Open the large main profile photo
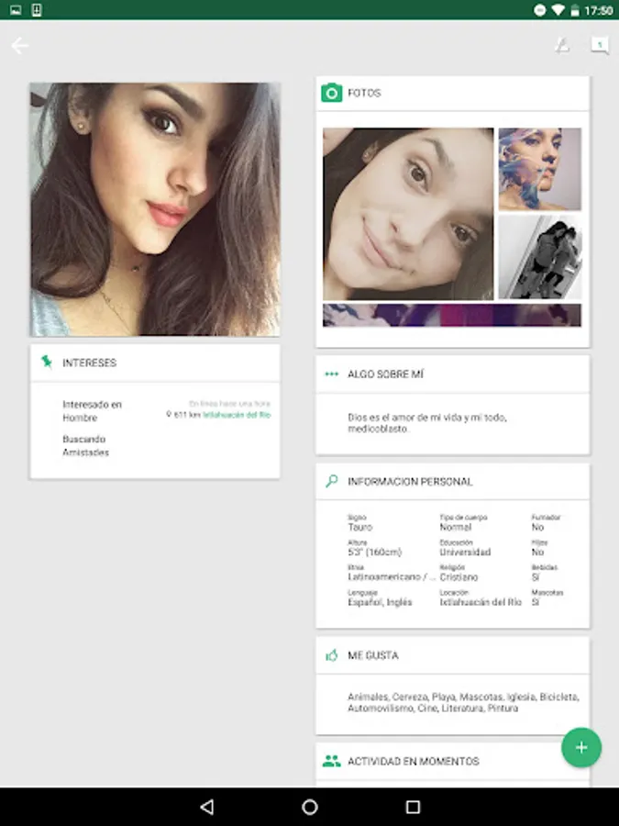 click(155, 209)
